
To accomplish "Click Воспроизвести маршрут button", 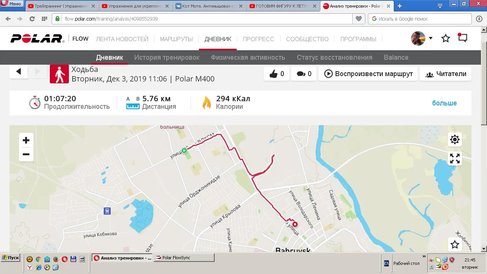I will coord(368,74).
